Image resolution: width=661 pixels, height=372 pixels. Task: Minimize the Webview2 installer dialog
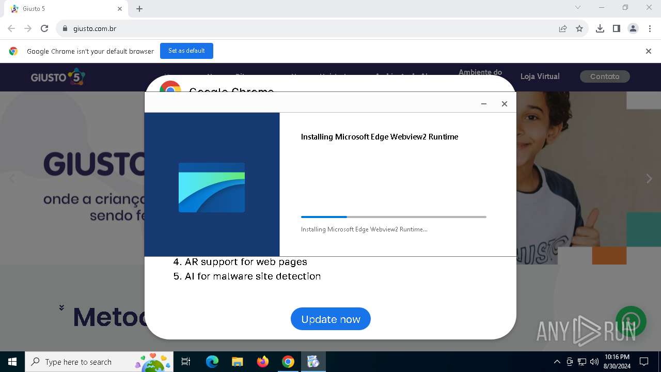click(484, 104)
